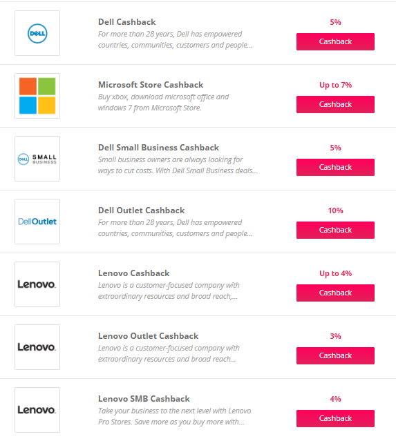
Task: Click the Dell logo icon
Action: click(x=37, y=33)
